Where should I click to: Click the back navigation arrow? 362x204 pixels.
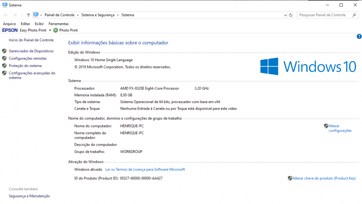[6, 15]
